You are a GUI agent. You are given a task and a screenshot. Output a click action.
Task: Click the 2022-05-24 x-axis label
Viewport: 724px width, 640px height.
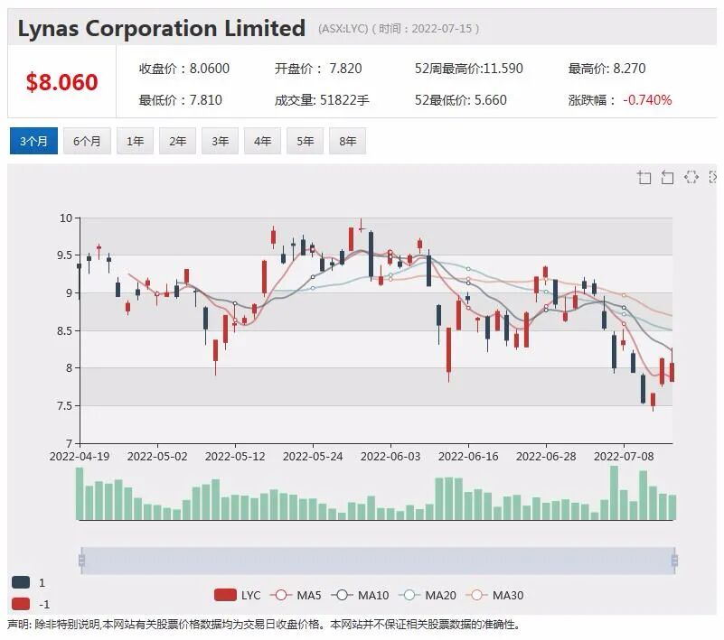(x=313, y=457)
